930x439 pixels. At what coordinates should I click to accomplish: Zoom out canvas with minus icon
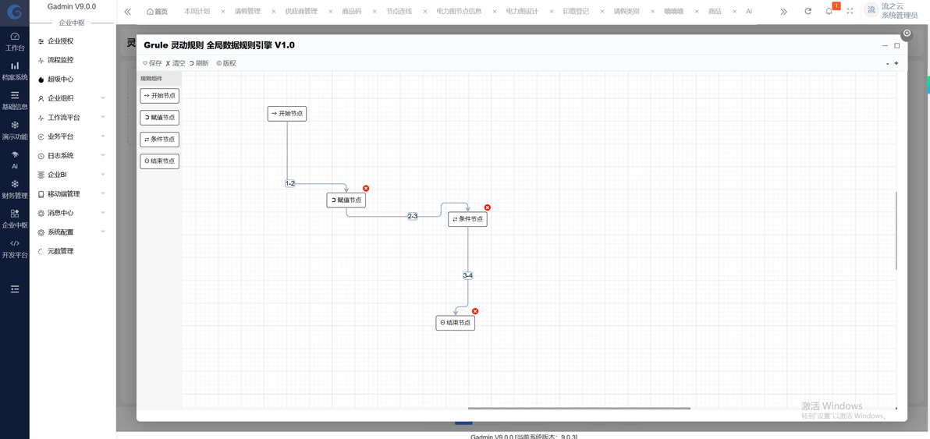[x=887, y=63]
